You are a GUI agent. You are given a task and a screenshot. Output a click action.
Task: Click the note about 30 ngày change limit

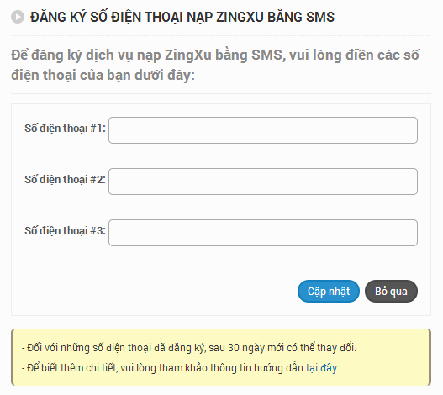[189, 348]
